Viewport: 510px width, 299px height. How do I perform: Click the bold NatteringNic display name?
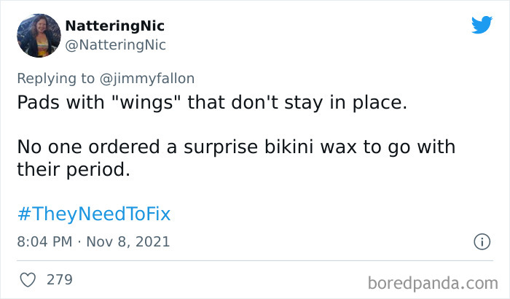[114, 26]
